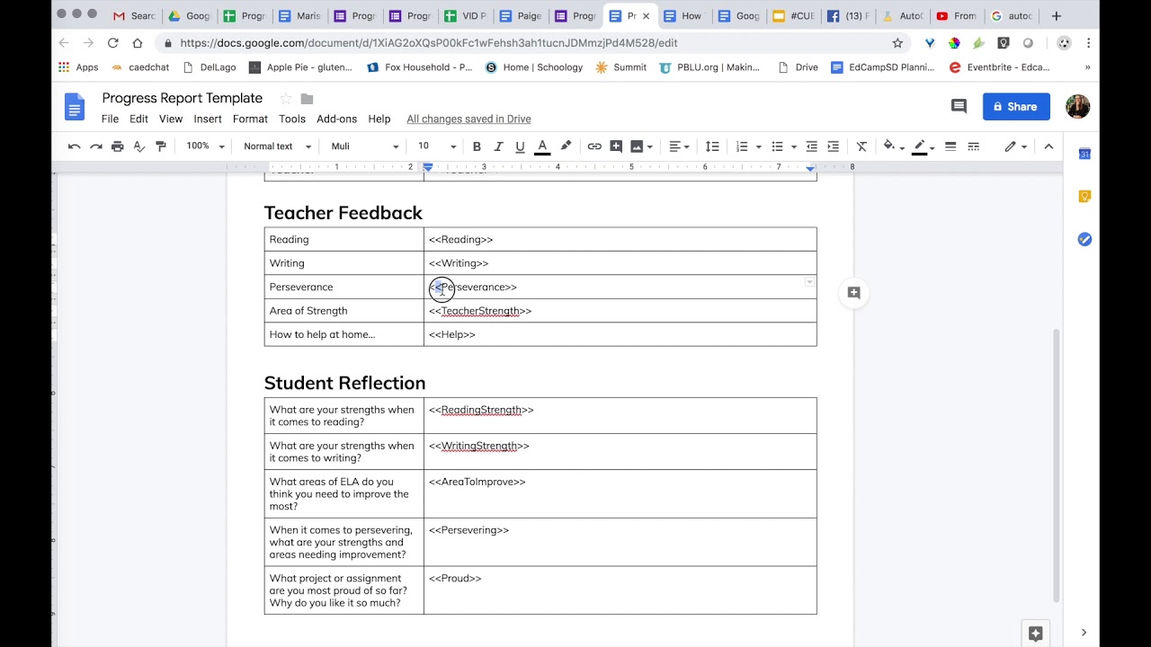Click the Explore button at bottom right
The image size is (1151, 647).
(x=1036, y=634)
